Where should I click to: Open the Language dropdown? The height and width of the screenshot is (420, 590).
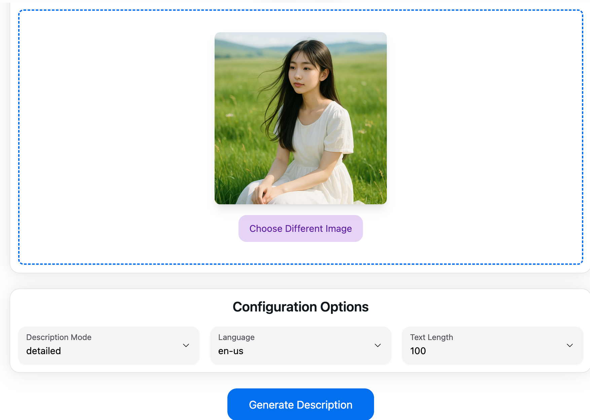point(300,345)
